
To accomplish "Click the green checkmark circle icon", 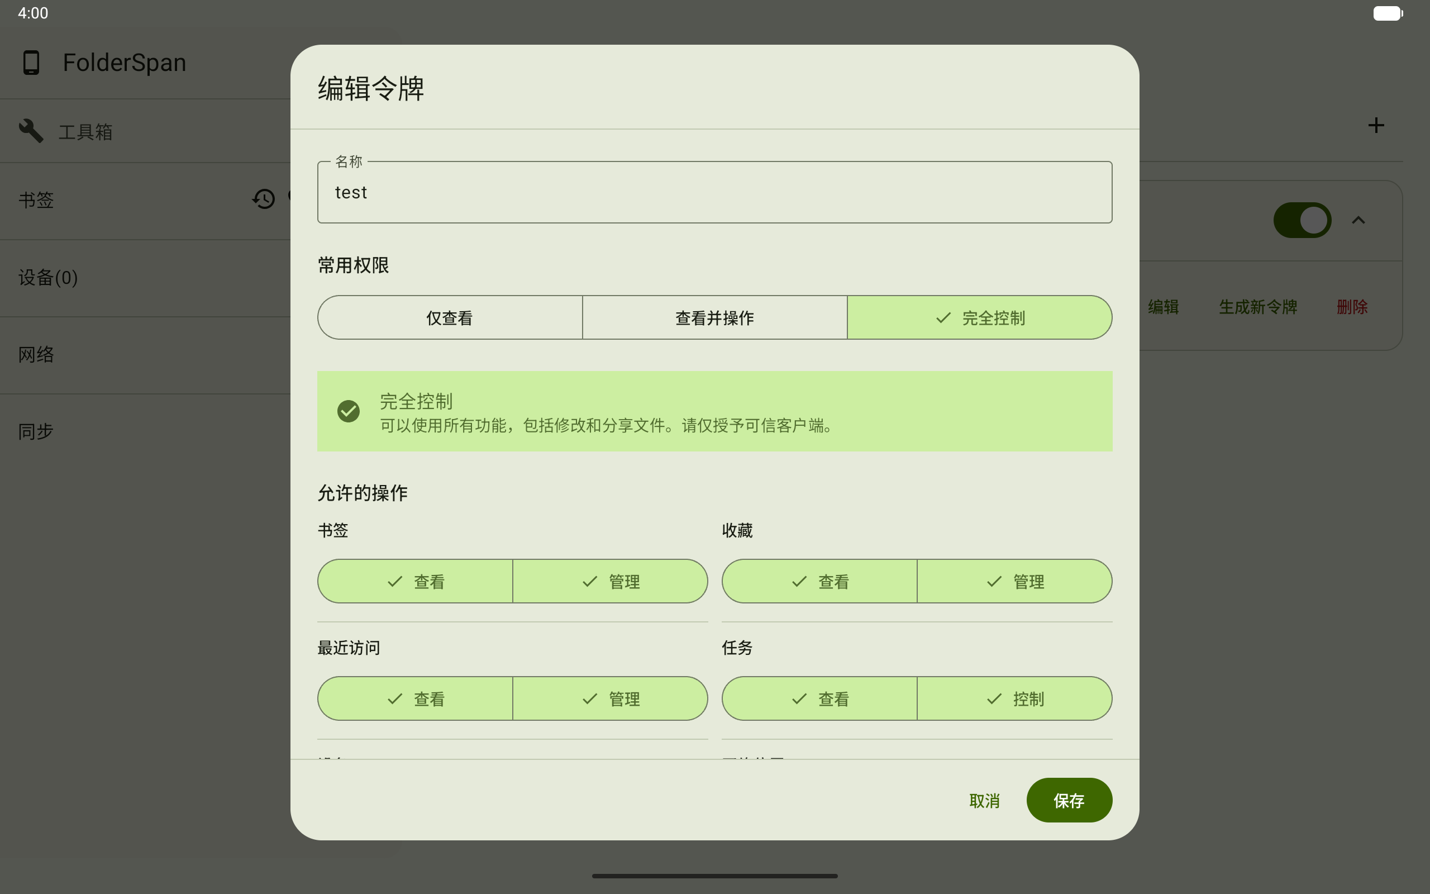I will point(348,411).
